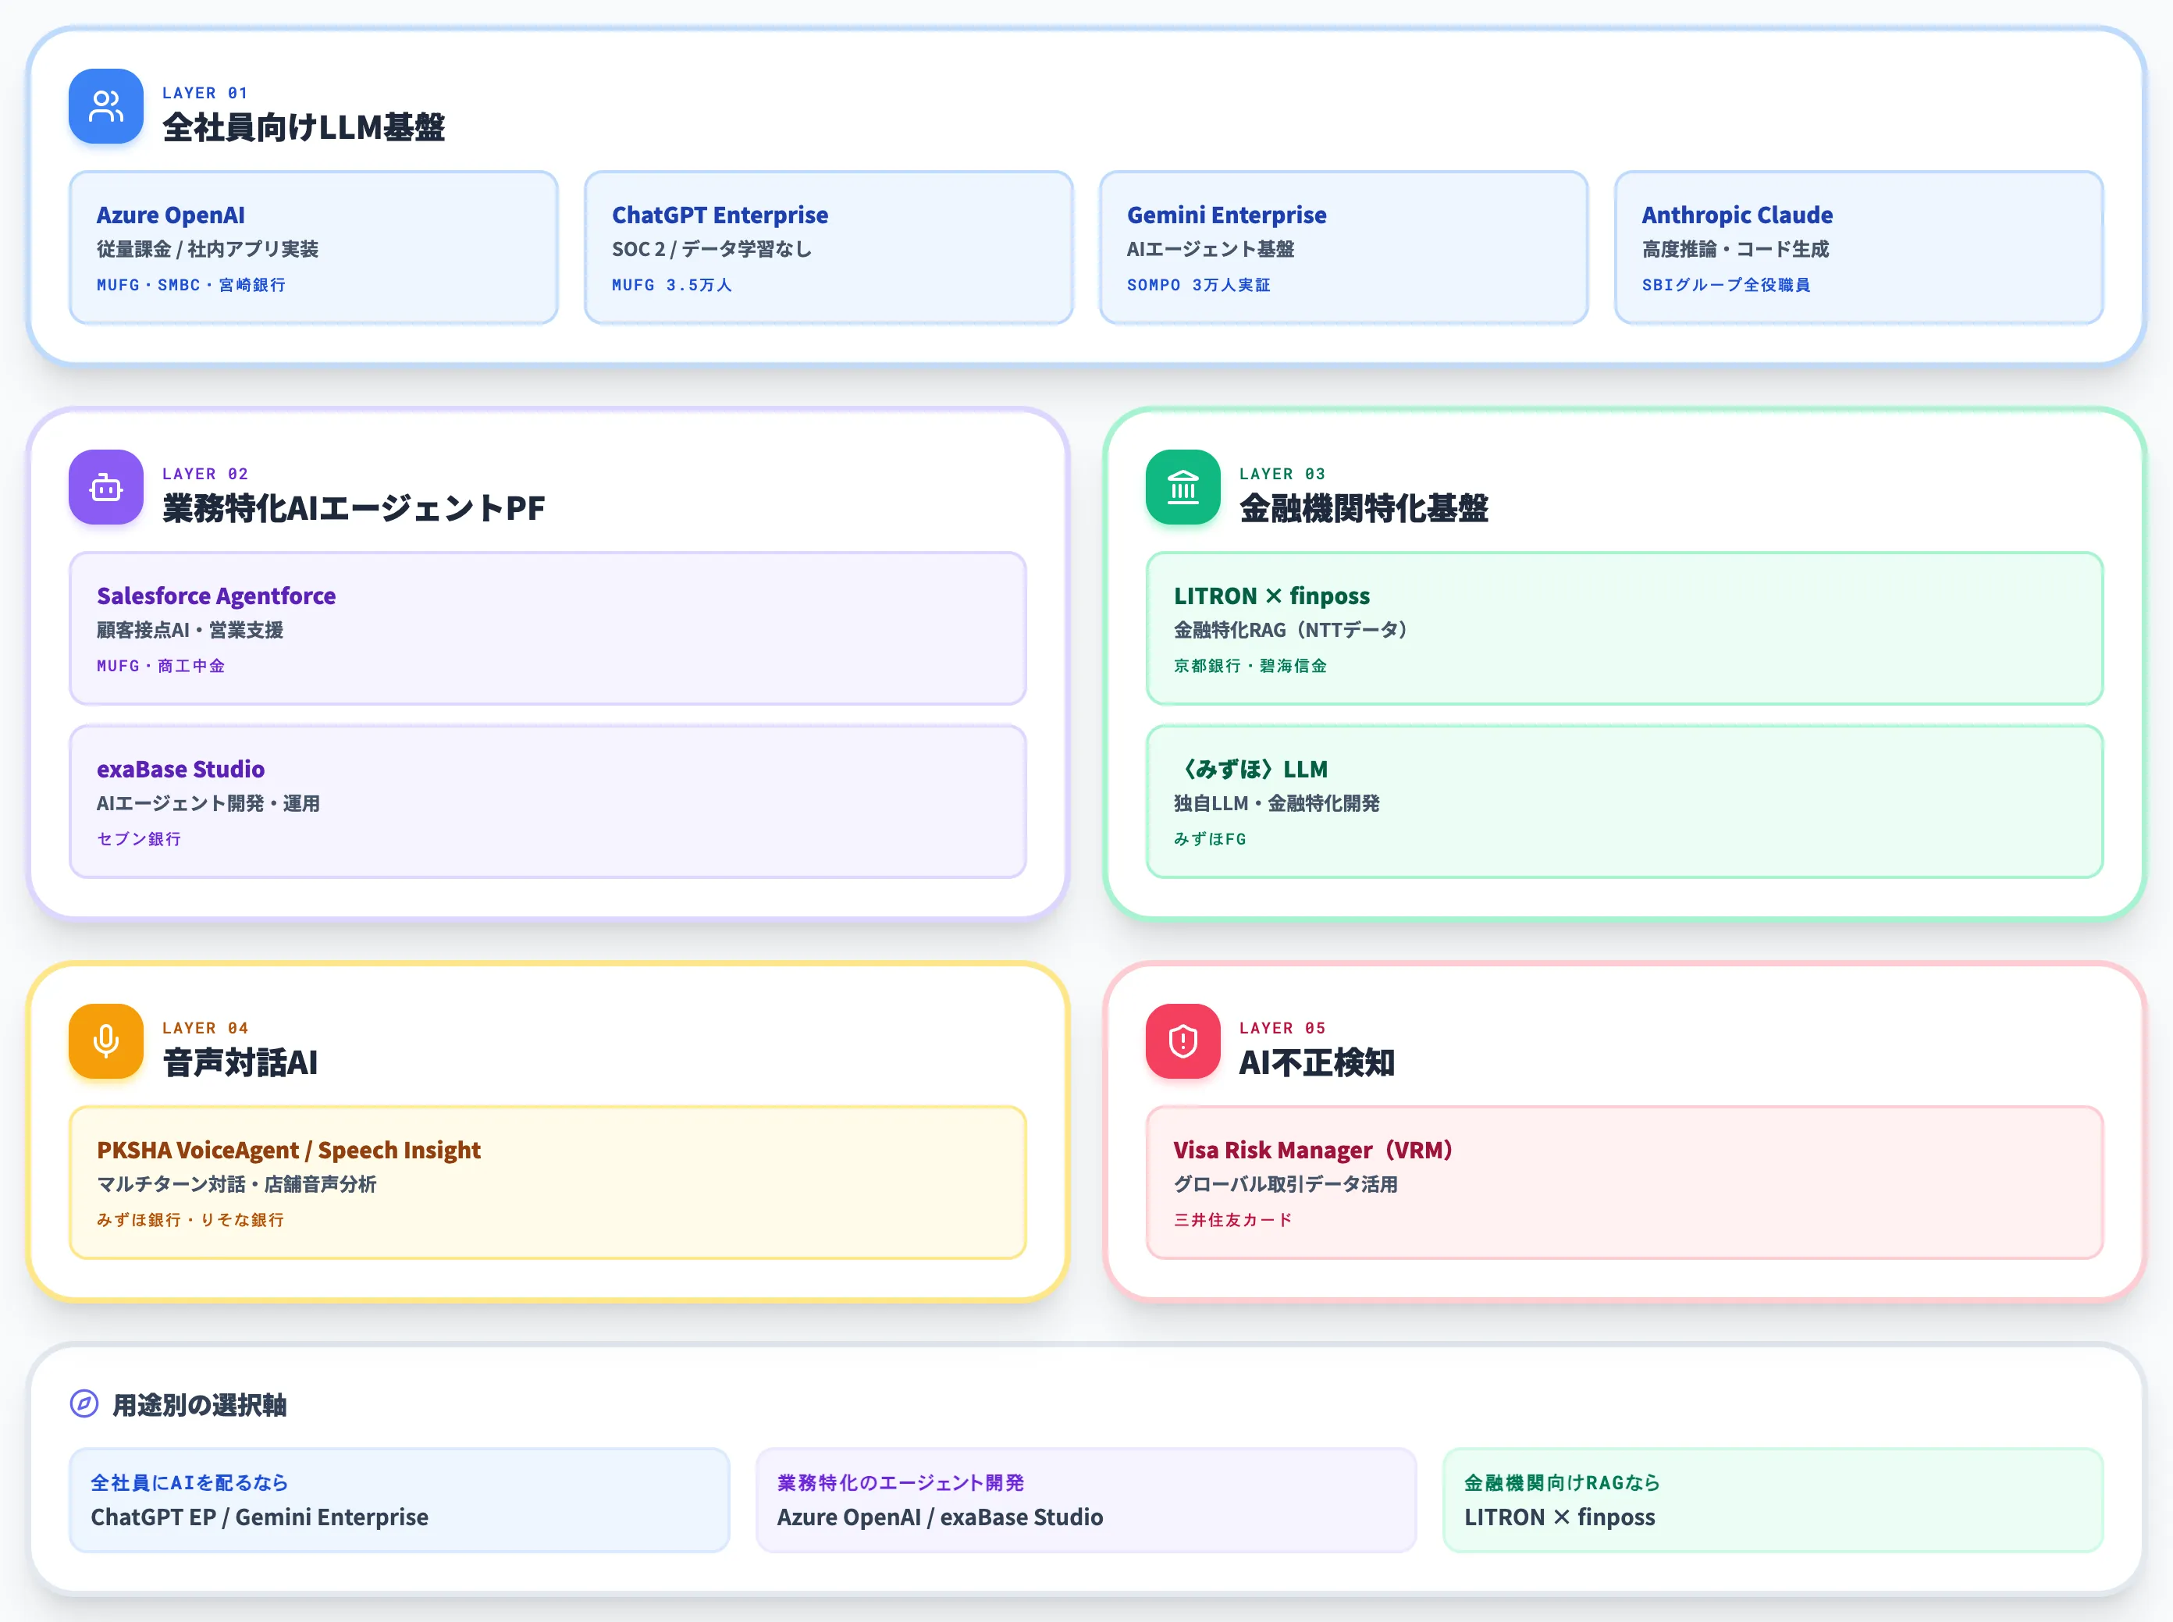
Task: Click the Layer 03 bank building icon
Action: pyautogui.click(x=1183, y=487)
